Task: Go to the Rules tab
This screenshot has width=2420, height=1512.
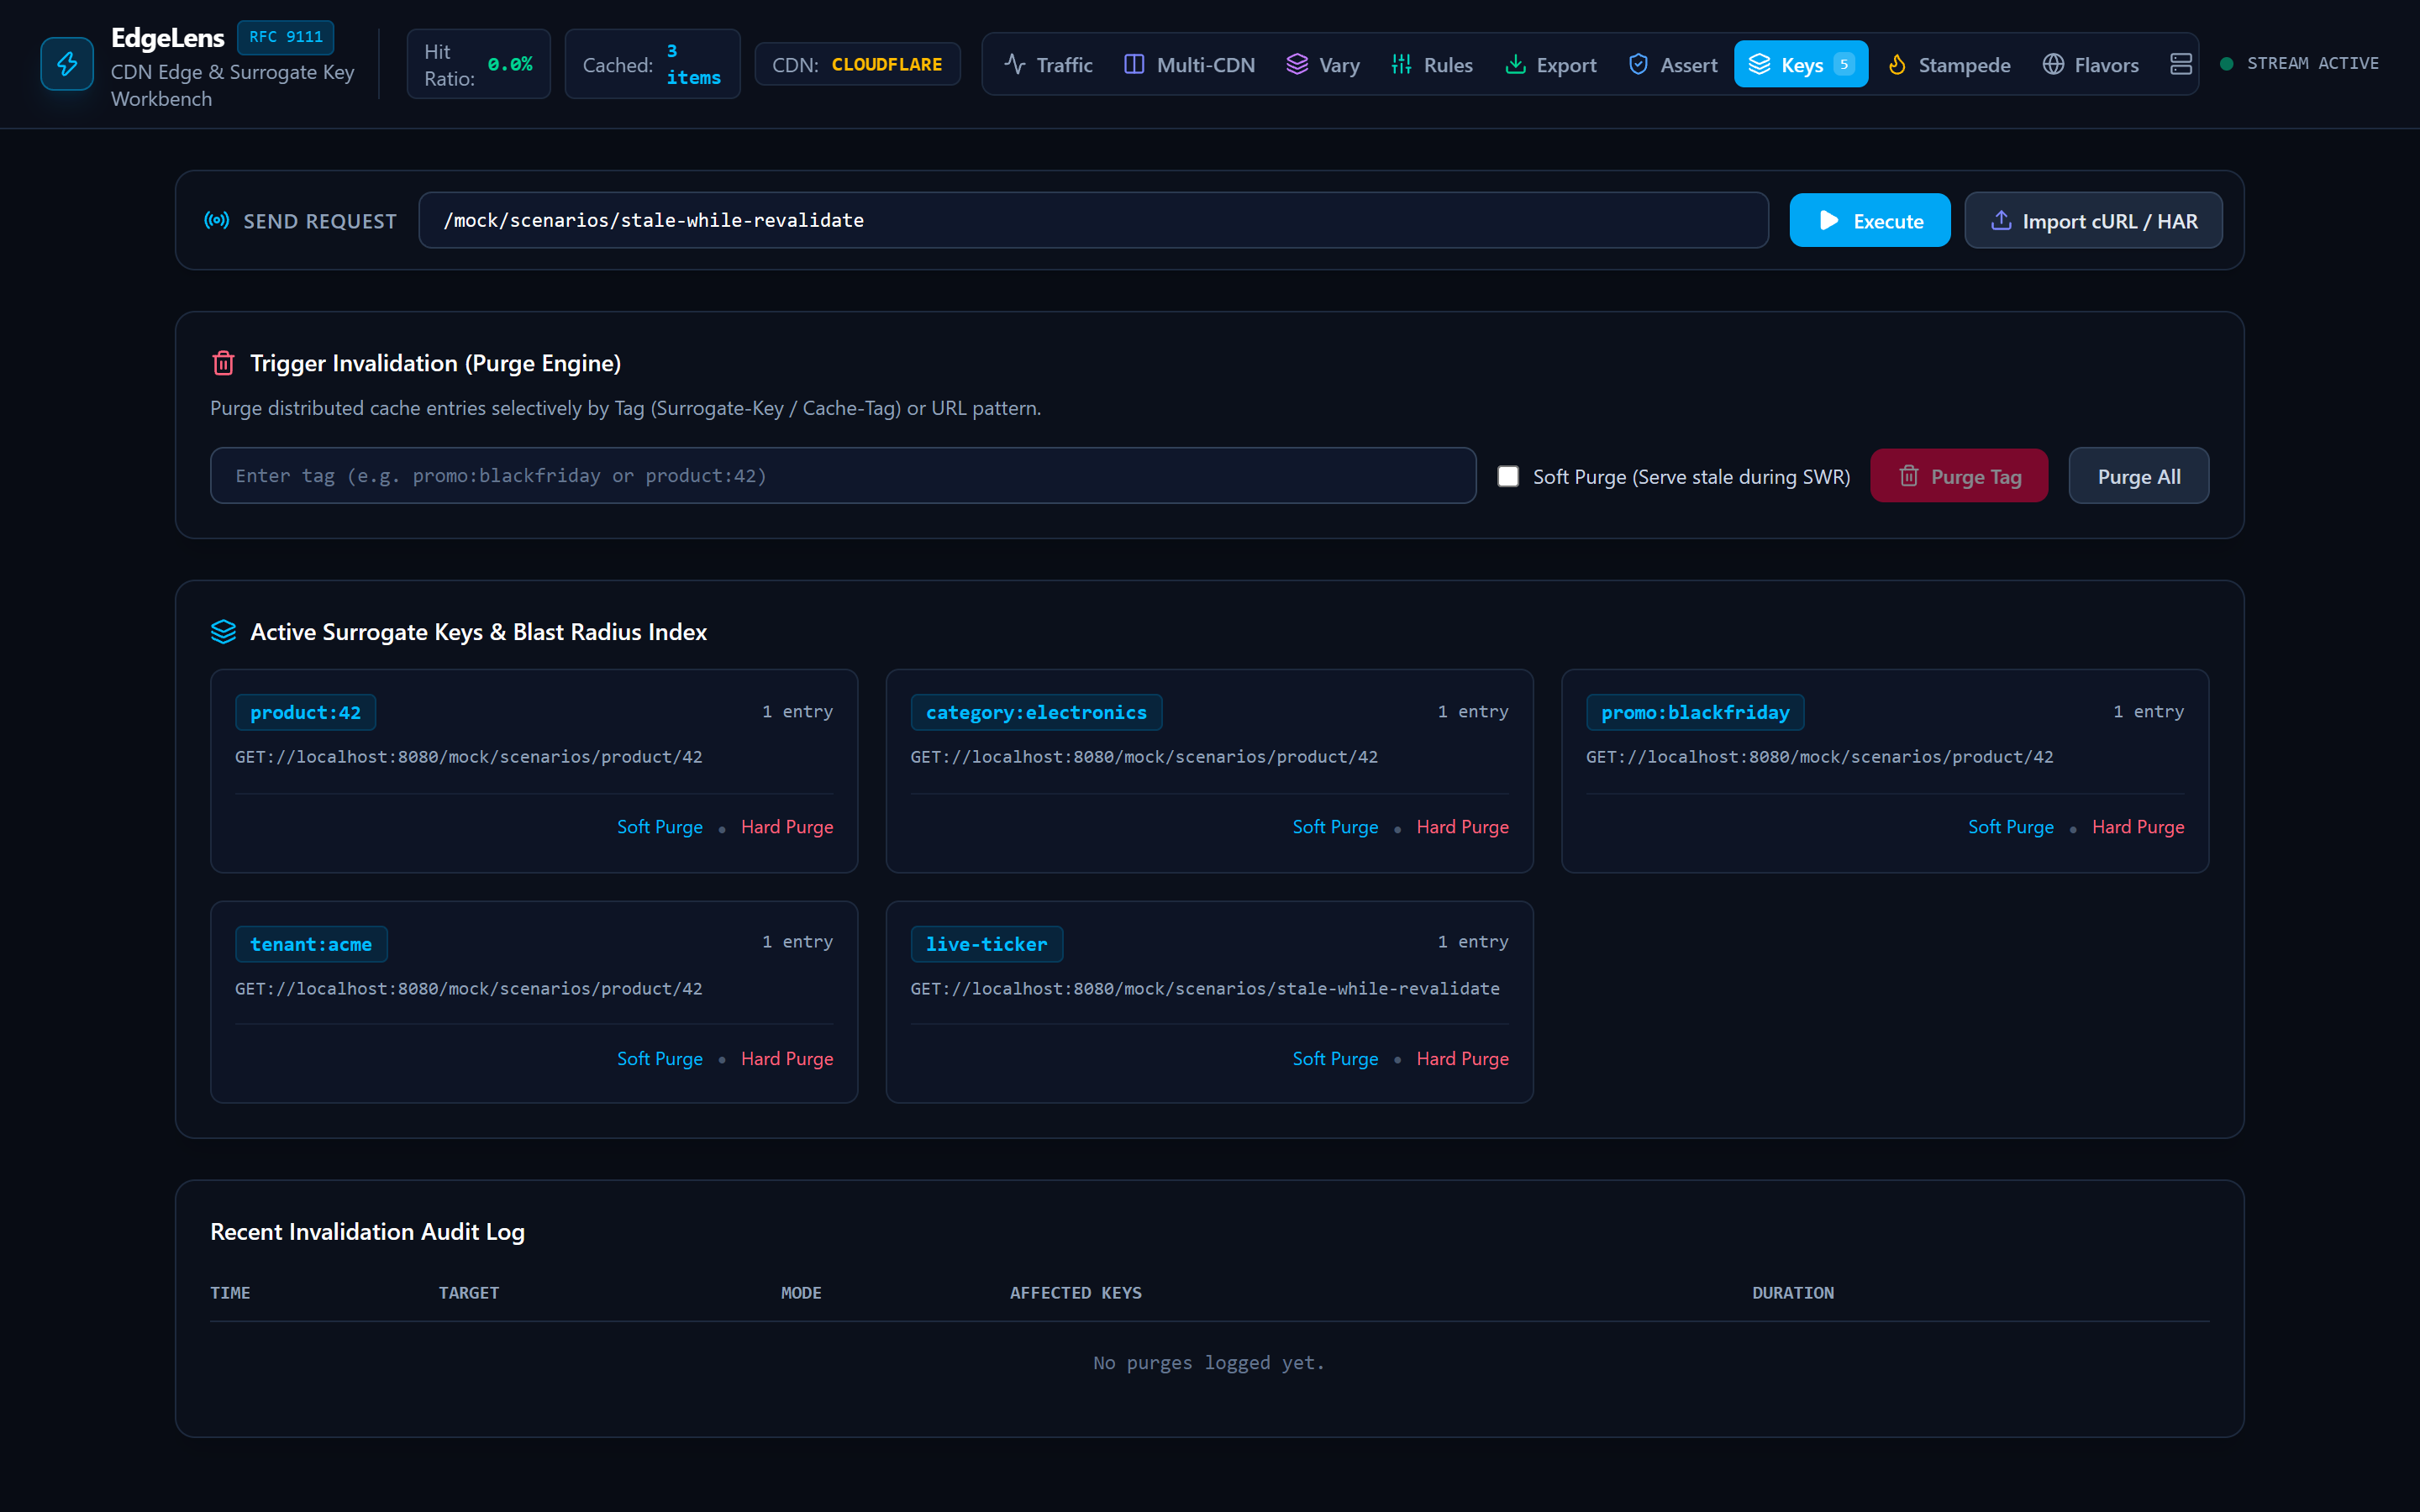Action: 1432,64
